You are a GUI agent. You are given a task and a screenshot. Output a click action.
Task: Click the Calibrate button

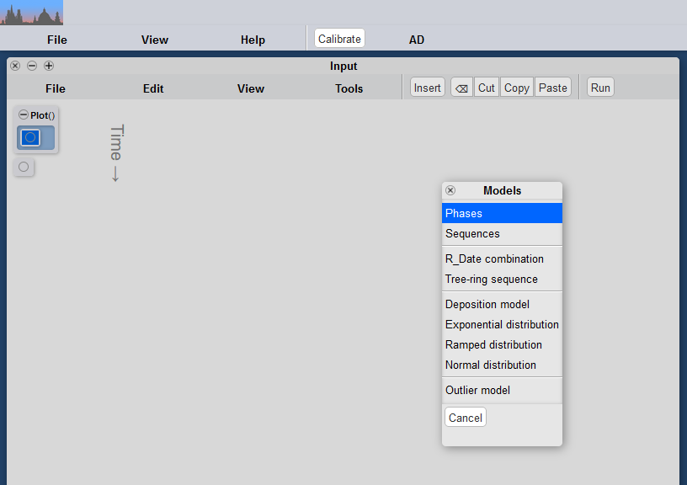click(x=339, y=39)
